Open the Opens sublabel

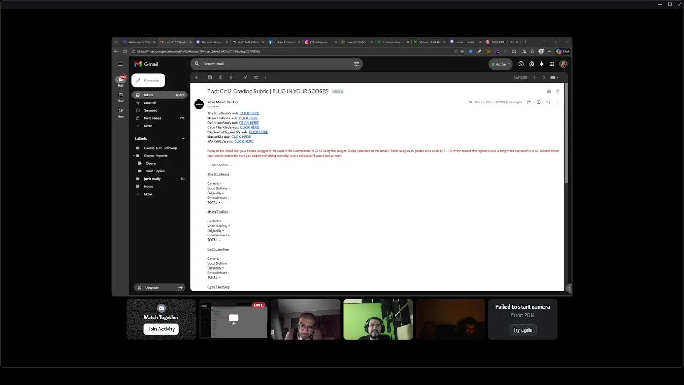coord(151,163)
